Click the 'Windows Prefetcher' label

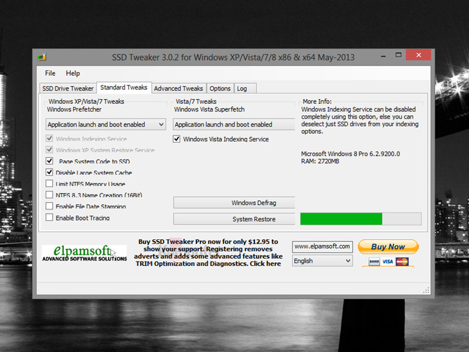(74, 109)
